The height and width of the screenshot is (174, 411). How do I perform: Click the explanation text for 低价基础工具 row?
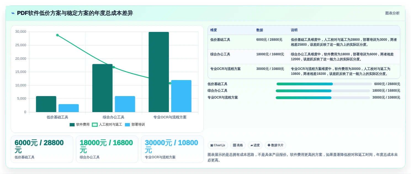point(344,42)
